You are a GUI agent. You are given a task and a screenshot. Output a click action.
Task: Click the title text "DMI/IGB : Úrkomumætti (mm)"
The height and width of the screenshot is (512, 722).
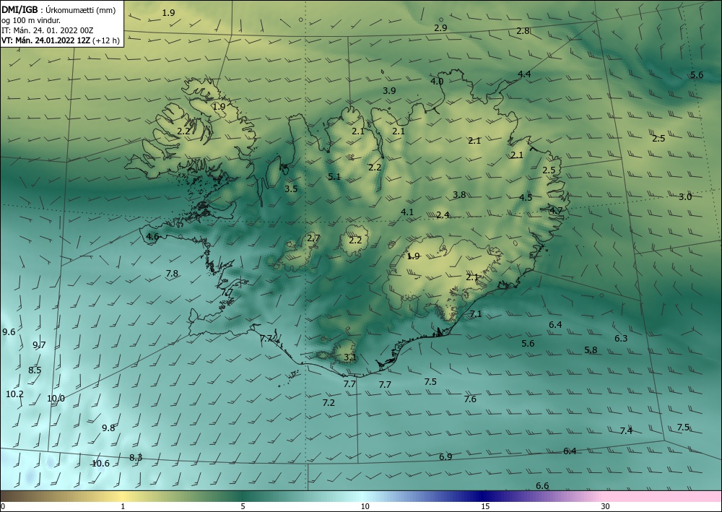58,10
